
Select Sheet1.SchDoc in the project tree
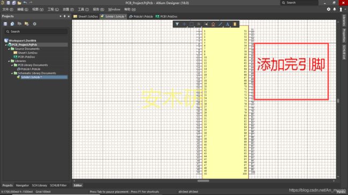point(27,53)
